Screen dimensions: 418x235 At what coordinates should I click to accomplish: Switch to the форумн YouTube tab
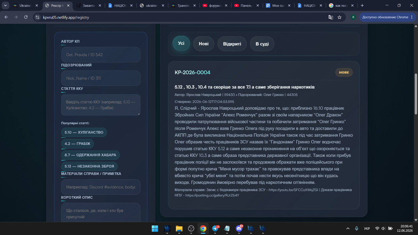coord(215,6)
